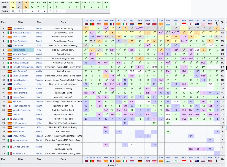Click the Indonesia flag under INA in the top header
The width and height of the screenshot is (227, 167).
tap(184, 24)
